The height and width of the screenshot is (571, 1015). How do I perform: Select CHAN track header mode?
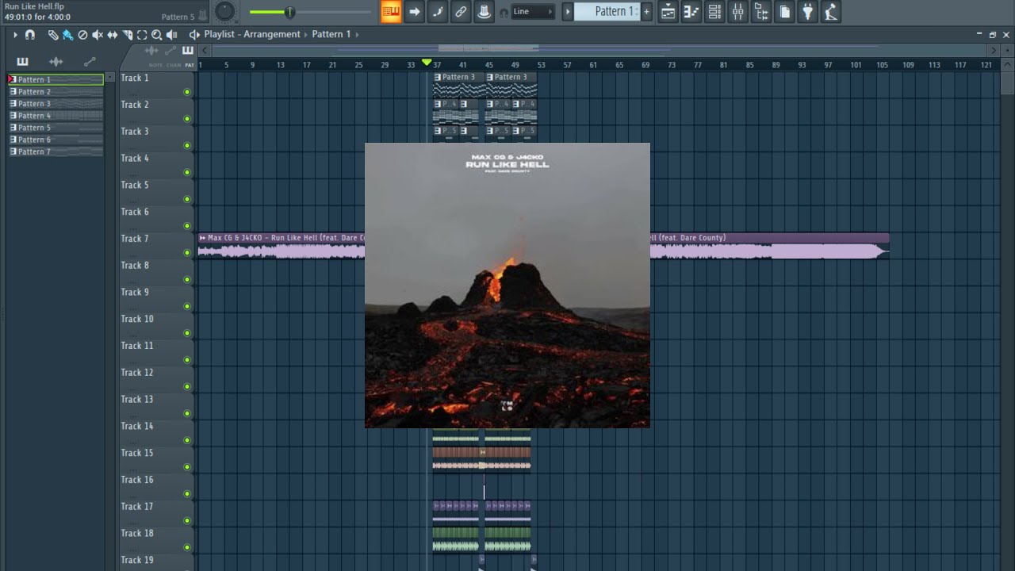click(174, 65)
